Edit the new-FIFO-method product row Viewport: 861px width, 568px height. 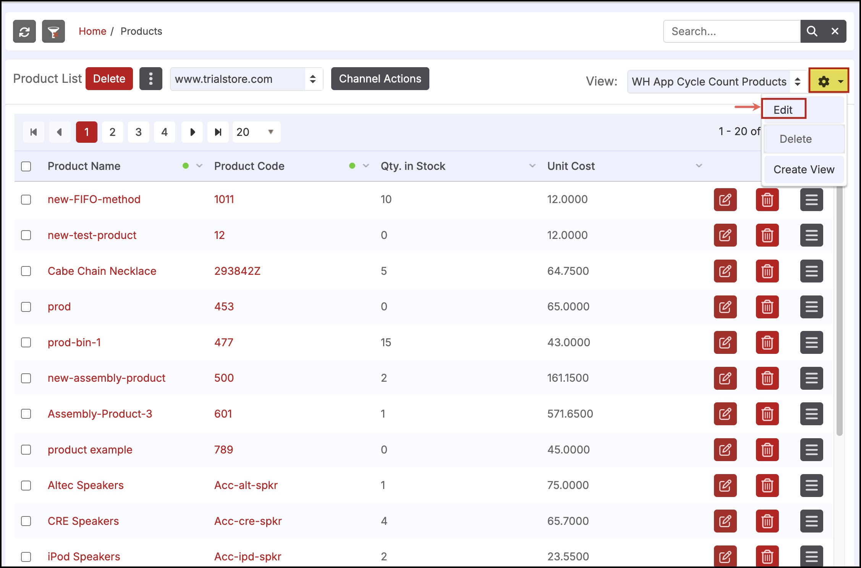[725, 199]
